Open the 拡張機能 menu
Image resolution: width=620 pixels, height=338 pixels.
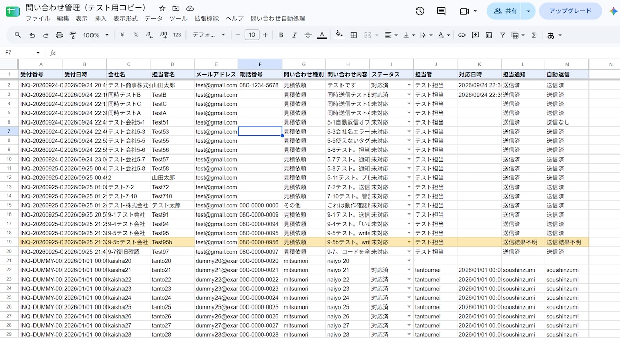(x=206, y=19)
